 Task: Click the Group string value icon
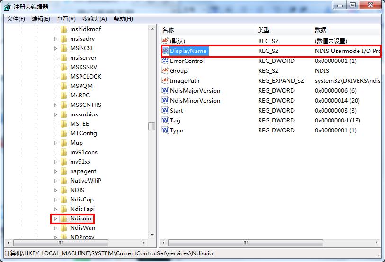pos(165,70)
